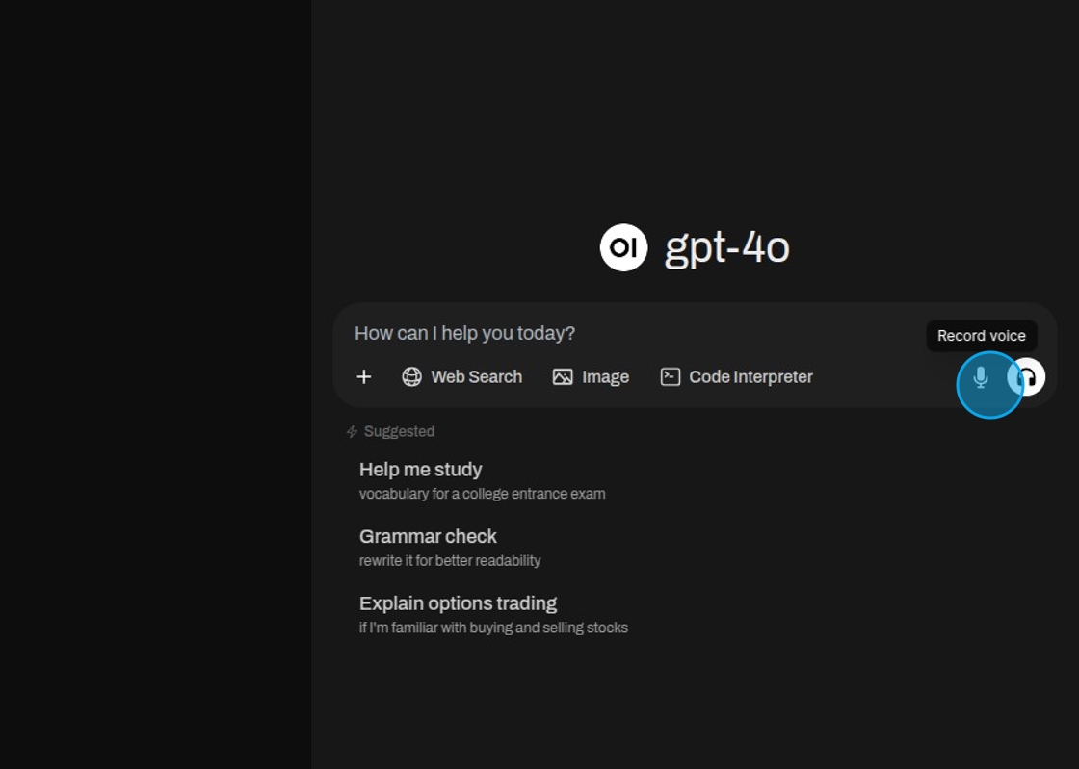Click the globe icon beside Web Search
Image resolution: width=1079 pixels, height=769 pixels.
tap(411, 377)
